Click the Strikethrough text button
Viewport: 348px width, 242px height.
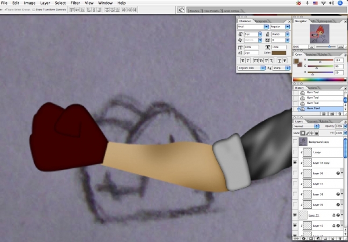(285, 60)
